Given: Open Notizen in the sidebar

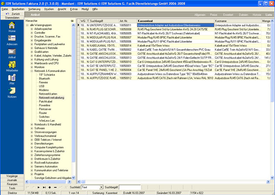Looking at the screenshot, I should (12, 92).
